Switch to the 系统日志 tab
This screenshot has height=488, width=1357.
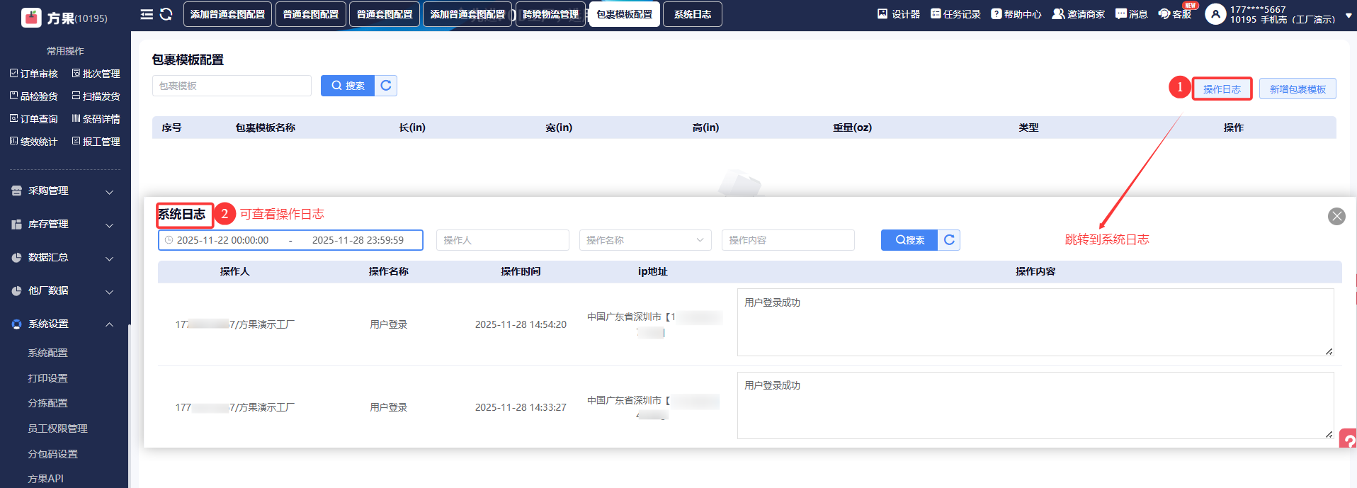tap(692, 14)
